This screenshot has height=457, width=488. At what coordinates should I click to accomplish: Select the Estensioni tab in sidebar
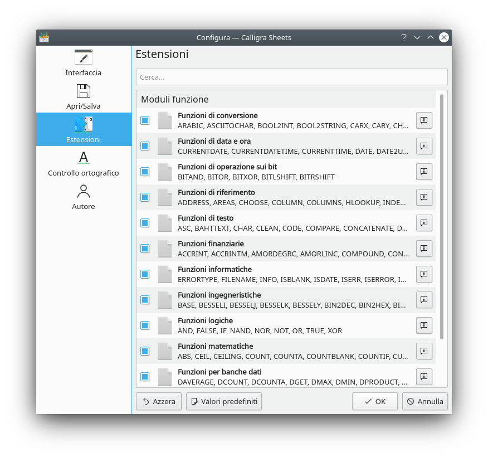coord(84,129)
